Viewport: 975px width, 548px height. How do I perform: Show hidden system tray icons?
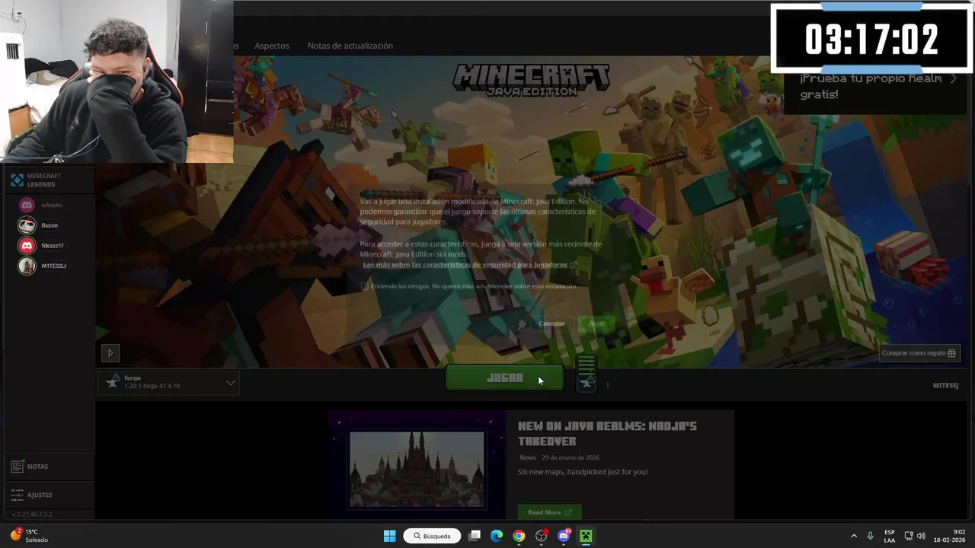click(x=853, y=536)
